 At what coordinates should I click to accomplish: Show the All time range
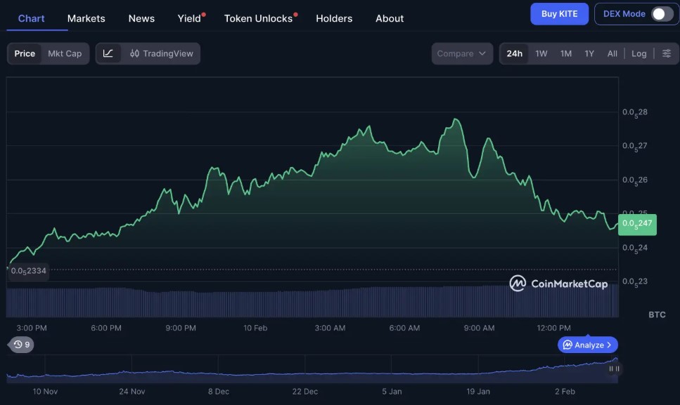(x=612, y=53)
